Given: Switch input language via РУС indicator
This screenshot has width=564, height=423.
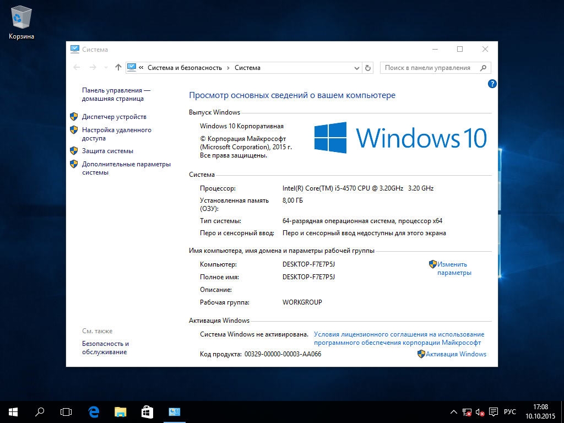Looking at the screenshot, I should 509,412.
